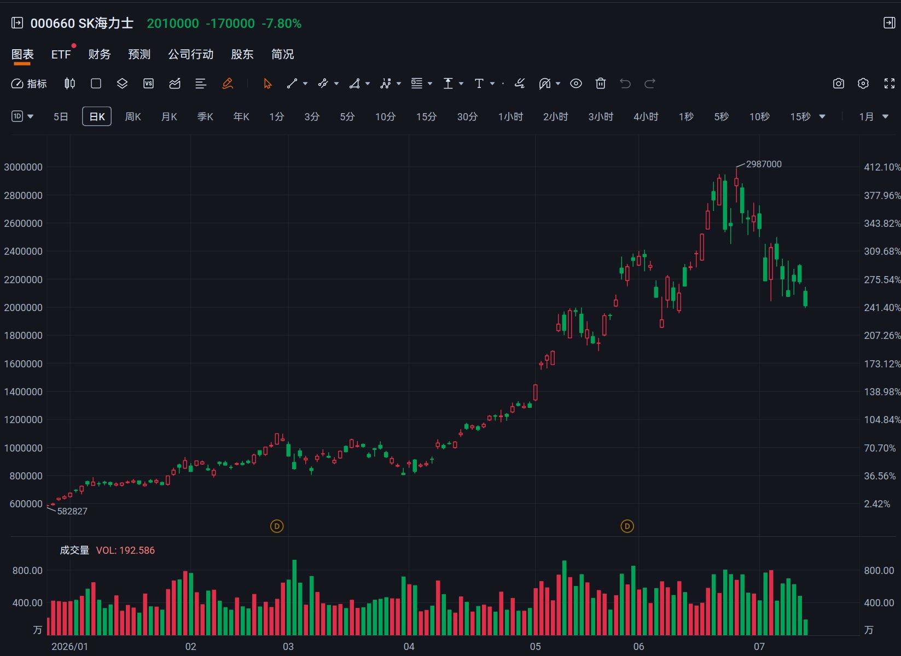Toggle drawing visibility eye icon
Viewport: 901px width, 656px height.
click(576, 84)
